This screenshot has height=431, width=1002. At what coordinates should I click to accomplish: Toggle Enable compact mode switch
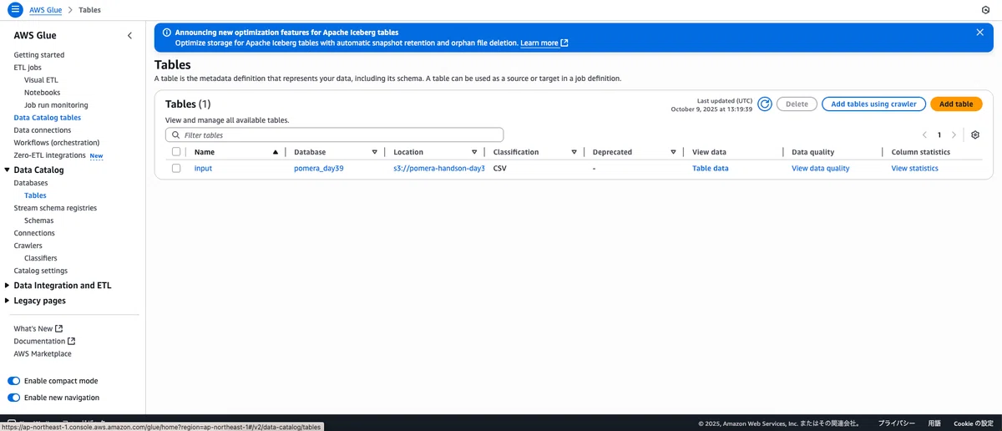[x=14, y=381]
